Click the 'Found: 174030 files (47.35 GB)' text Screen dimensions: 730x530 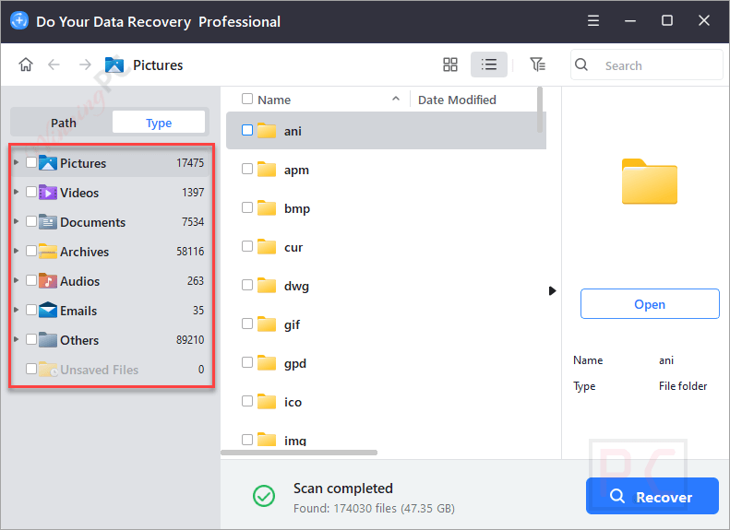click(374, 509)
